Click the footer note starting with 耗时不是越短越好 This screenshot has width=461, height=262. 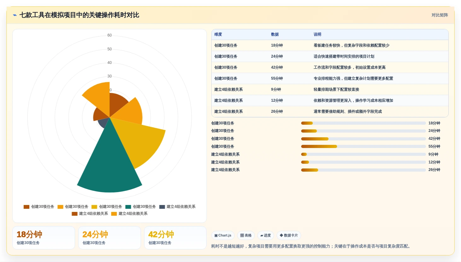coord(312,247)
